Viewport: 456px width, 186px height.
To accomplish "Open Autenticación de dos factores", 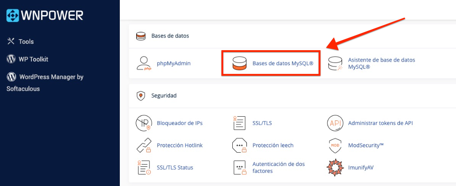I will click(279, 168).
